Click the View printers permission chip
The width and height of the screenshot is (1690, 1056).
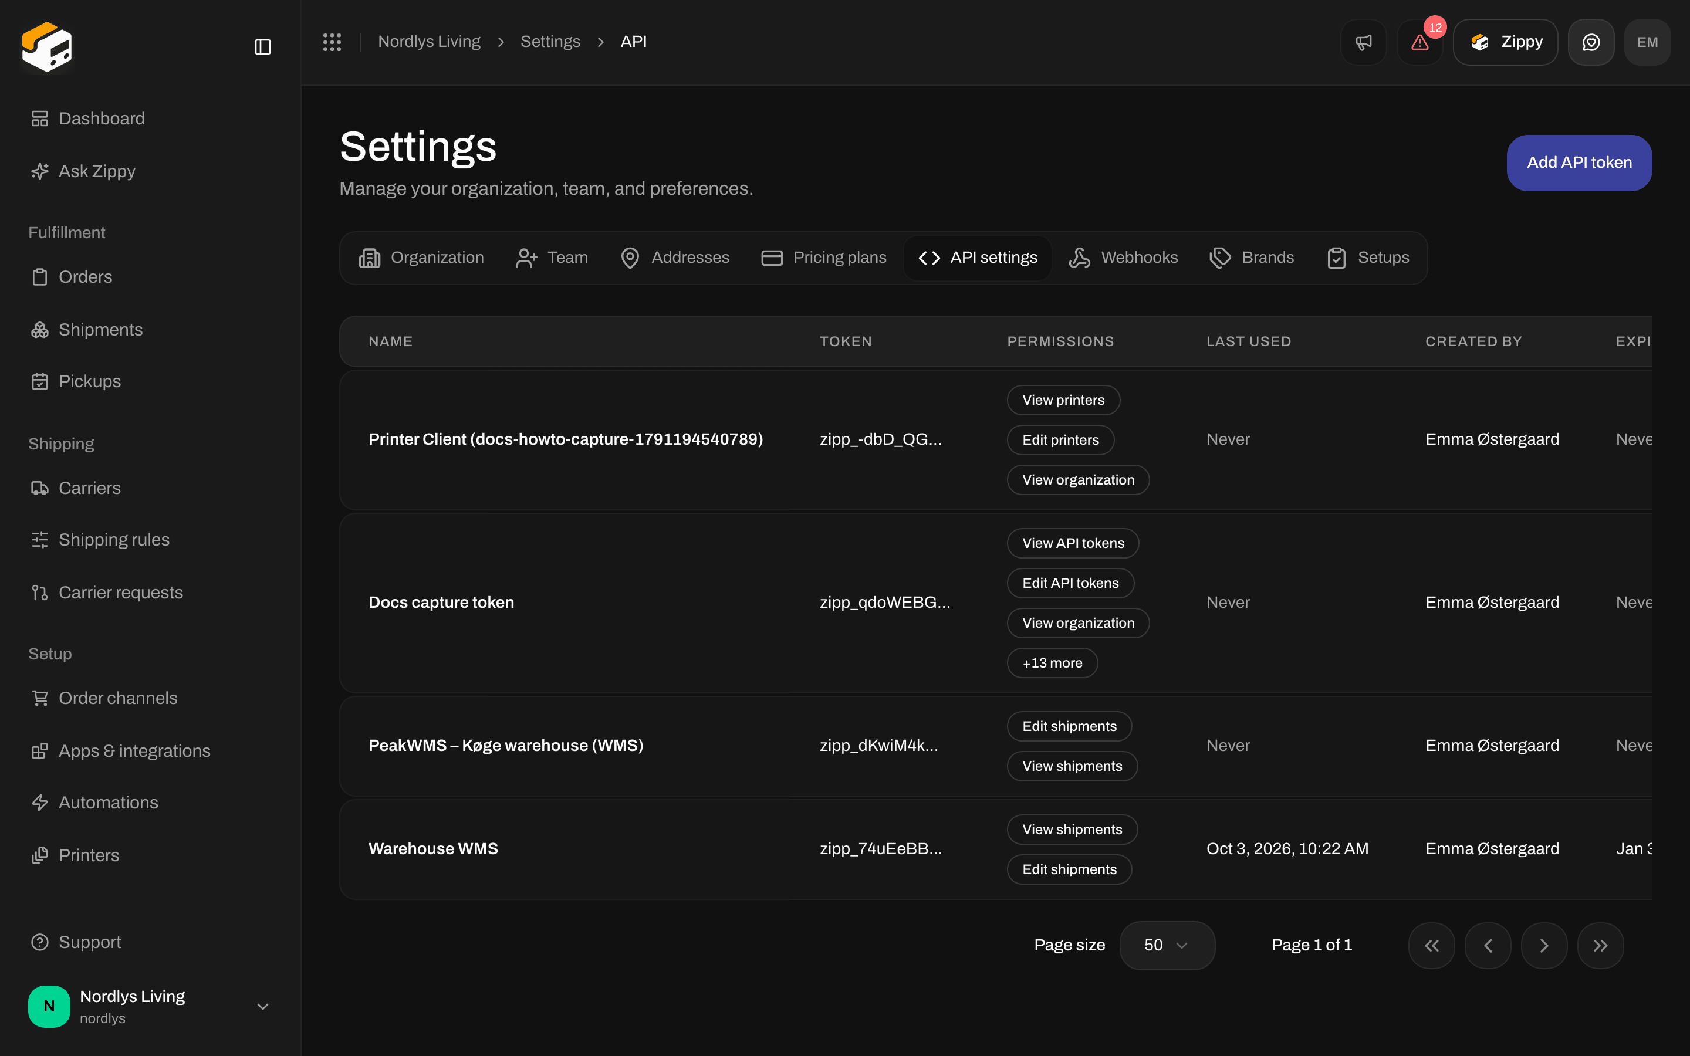point(1063,400)
